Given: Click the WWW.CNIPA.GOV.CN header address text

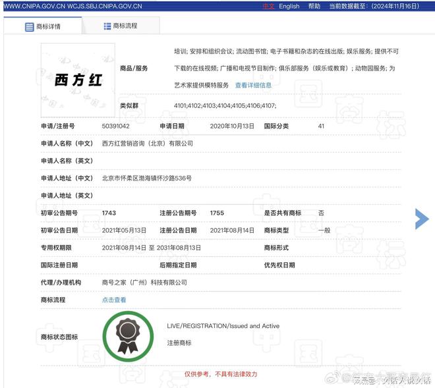Looking at the screenshot, I should click(x=34, y=6).
